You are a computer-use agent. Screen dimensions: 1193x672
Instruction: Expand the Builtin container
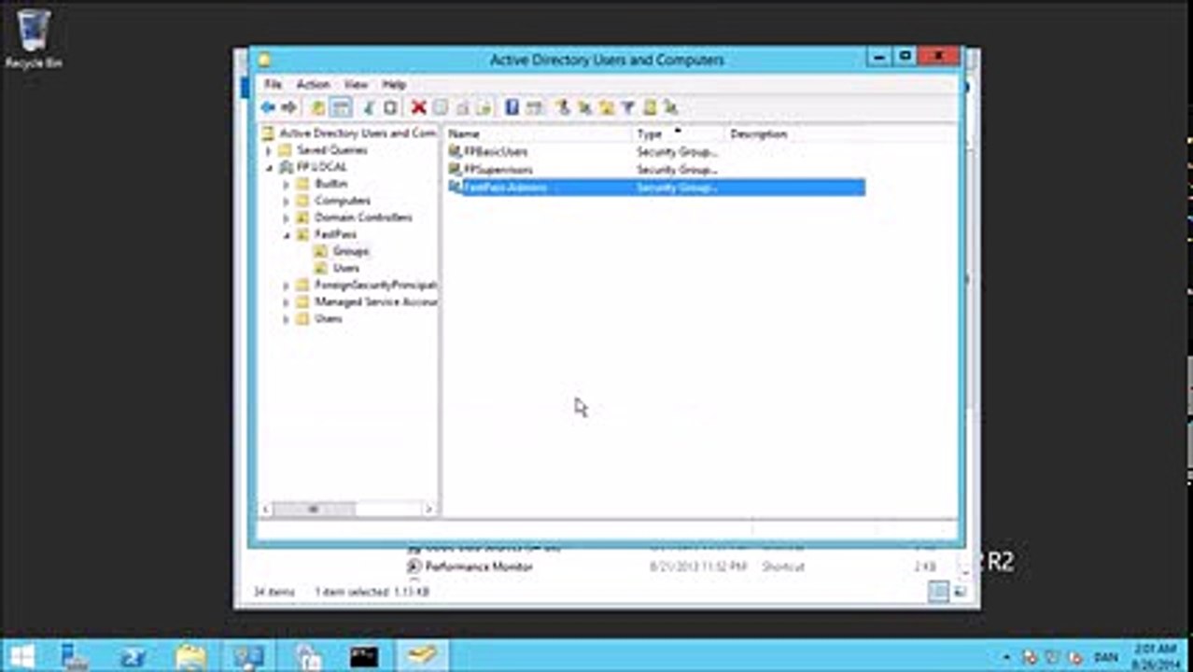287,185
